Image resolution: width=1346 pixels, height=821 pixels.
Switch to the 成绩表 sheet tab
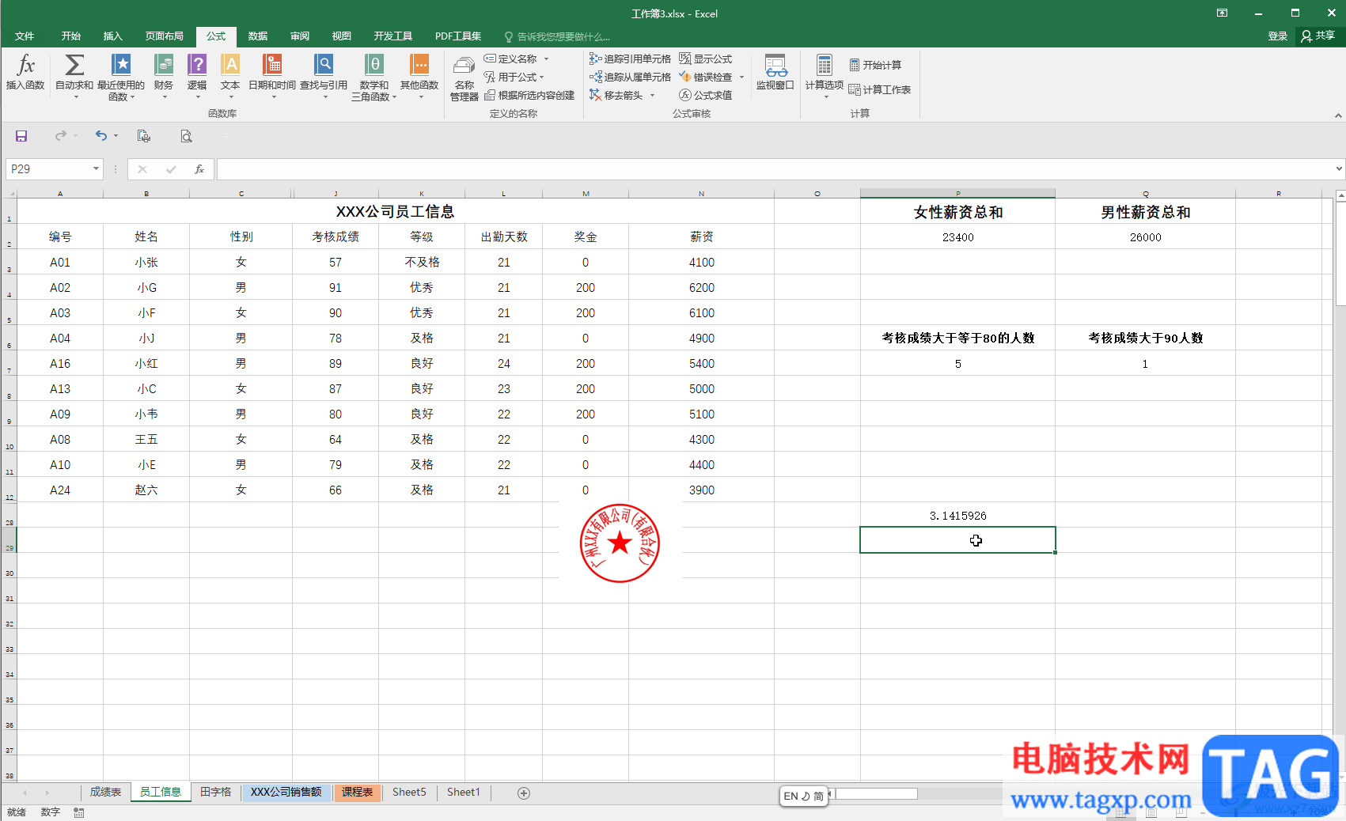tap(105, 792)
